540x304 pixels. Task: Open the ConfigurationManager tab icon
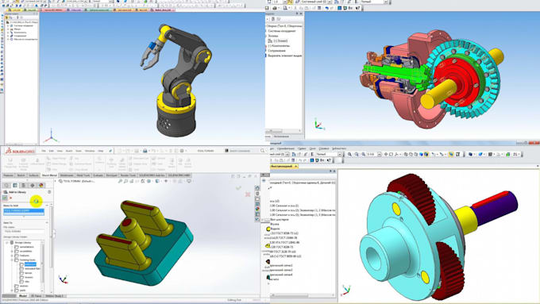23,185
